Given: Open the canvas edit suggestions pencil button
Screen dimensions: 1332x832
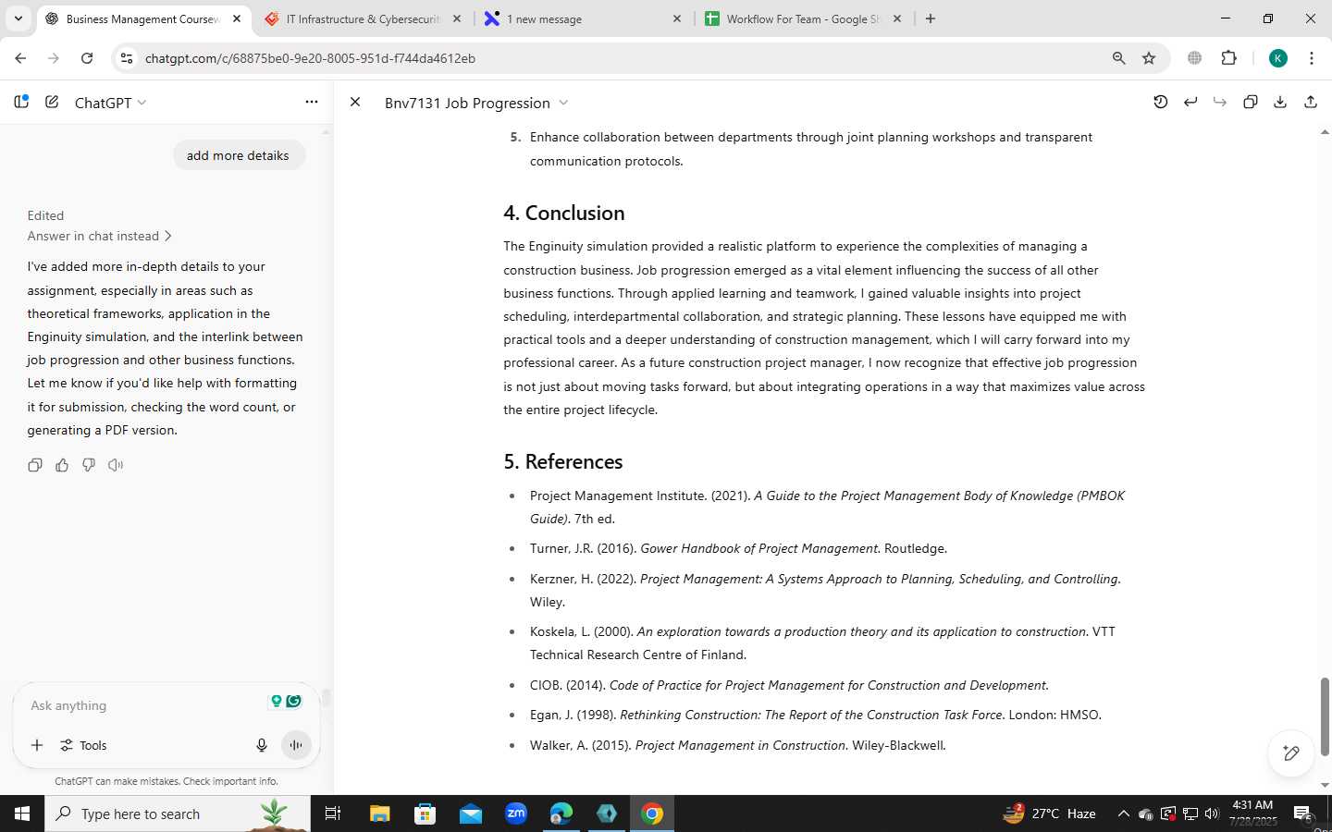Looking at the screenshot, I should point(1291,752).
